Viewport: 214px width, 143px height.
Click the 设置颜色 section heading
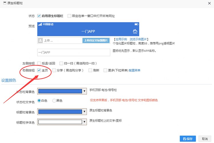click(9, 80)
